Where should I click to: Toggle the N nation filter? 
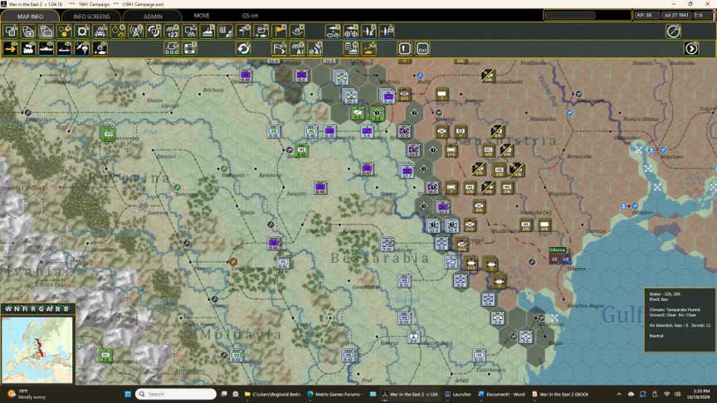click(17, 308)
